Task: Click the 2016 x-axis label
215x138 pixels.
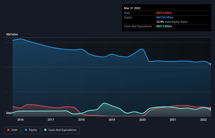Action: coord(20,120)
